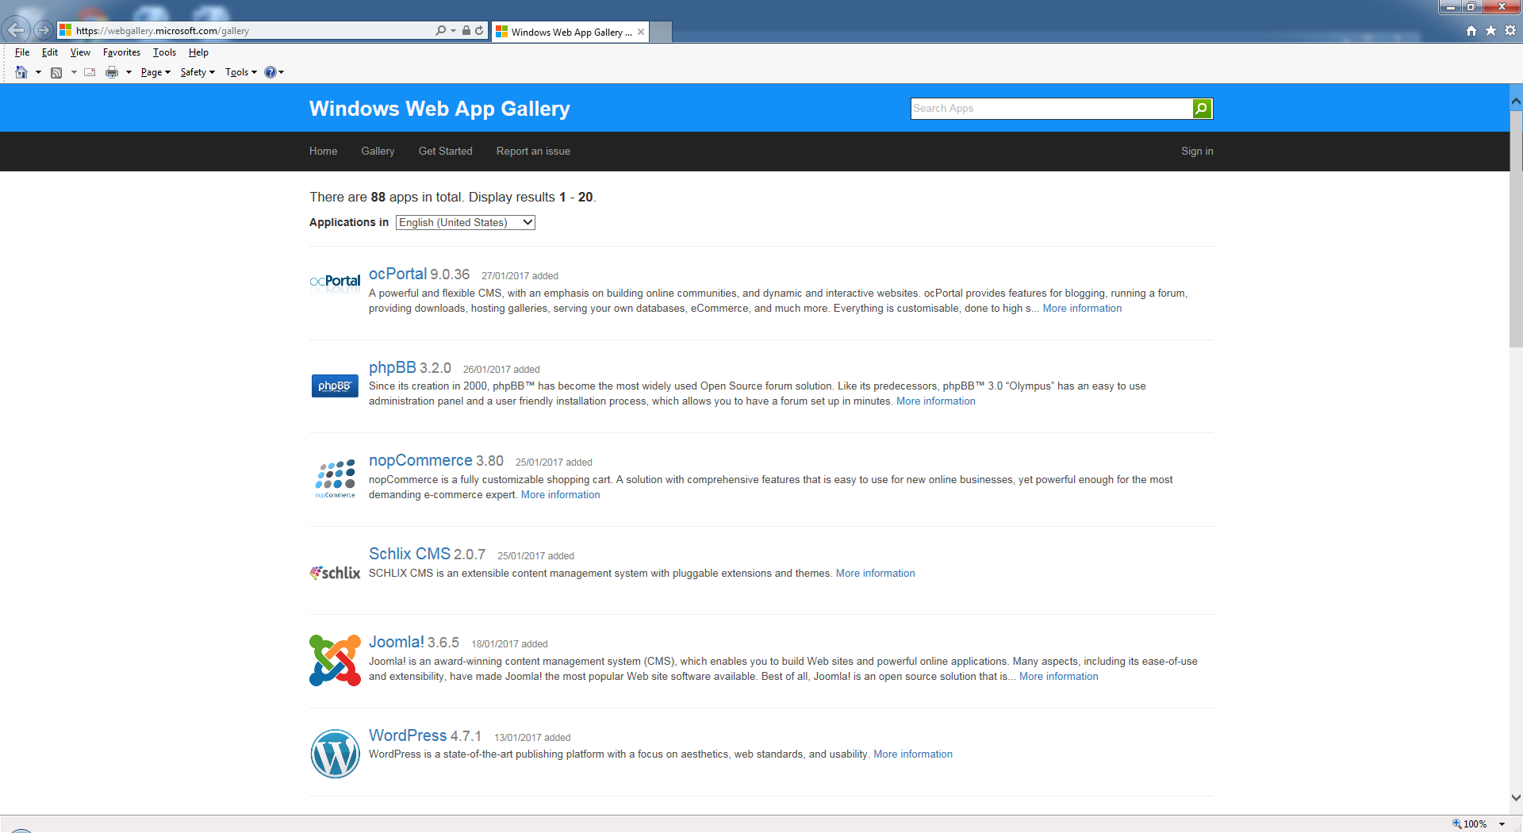Open the Page dropdown in command bar

coord(155,72)
